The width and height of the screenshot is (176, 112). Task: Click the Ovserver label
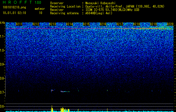tap(57, 3)
